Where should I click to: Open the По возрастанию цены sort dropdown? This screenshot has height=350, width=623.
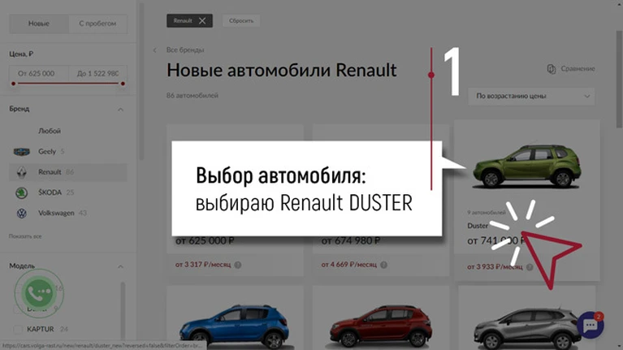[531, 96]
